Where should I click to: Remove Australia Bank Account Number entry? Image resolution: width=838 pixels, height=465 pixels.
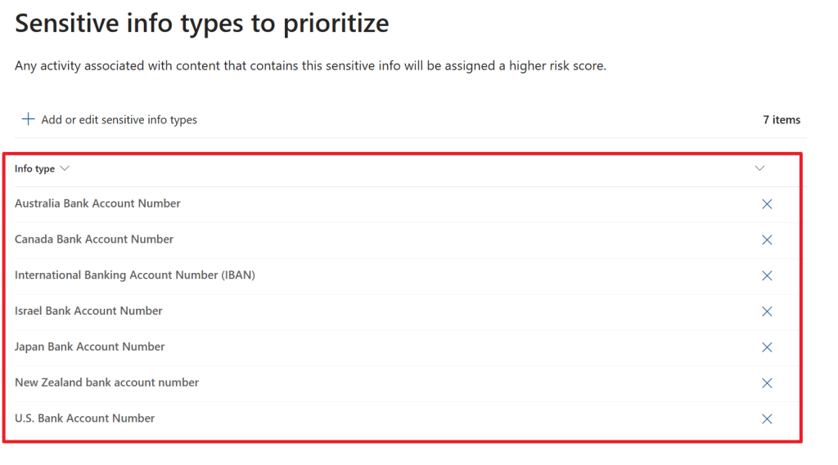point(767,204)
